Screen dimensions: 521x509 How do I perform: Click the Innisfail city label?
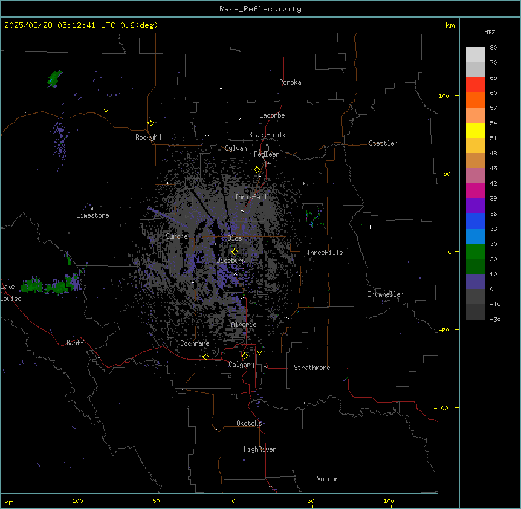coord(251,197)
